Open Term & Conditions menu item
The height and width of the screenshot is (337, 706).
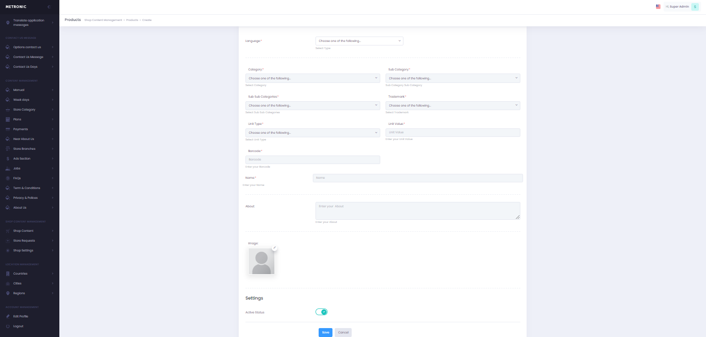pos(26,188)
